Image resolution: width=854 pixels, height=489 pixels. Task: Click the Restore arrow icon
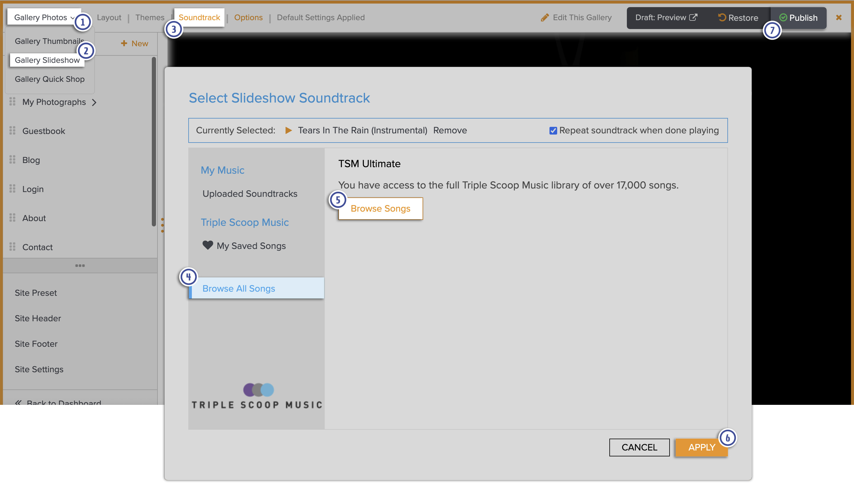coord(722,17)
